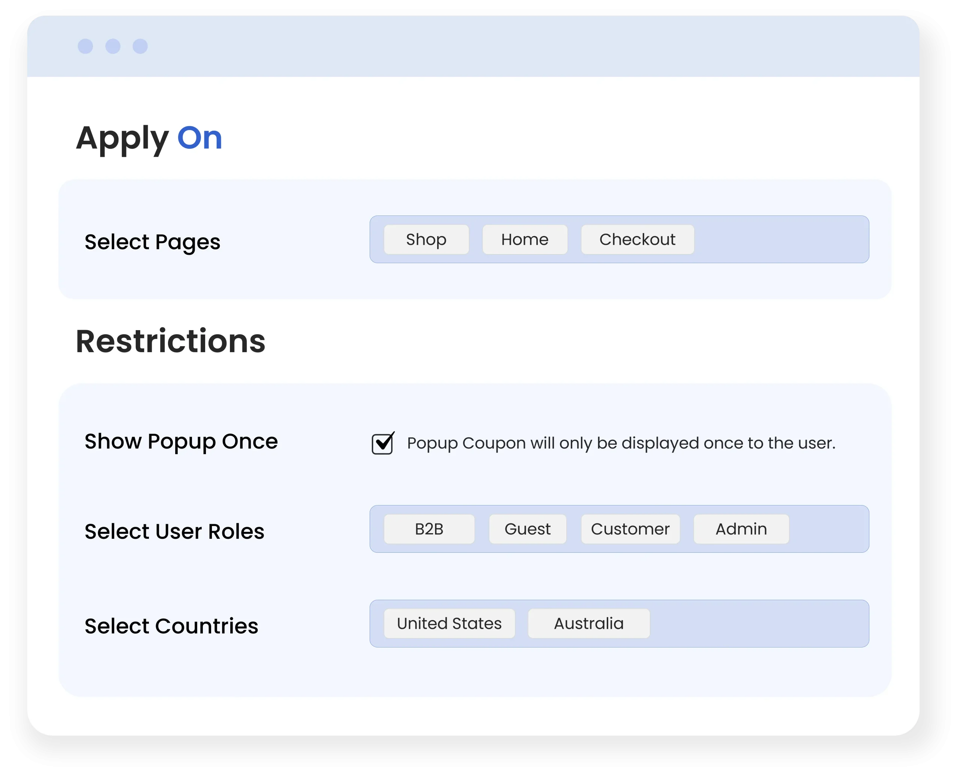Click the first window control dot

[85, 46]
